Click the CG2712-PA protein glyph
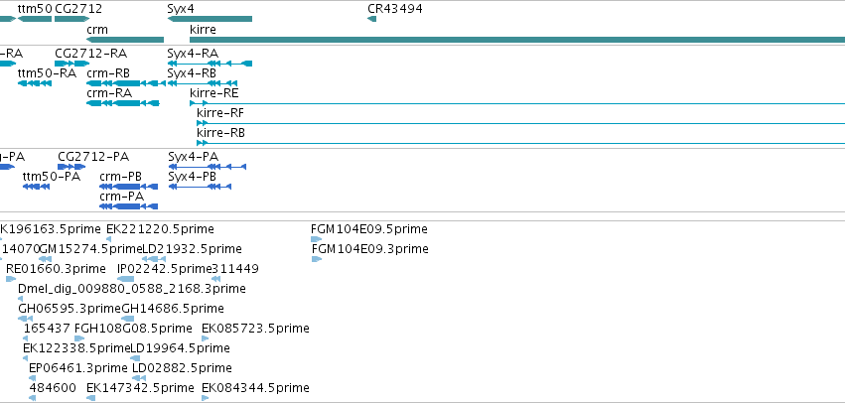Image resolution: width=845 pixels, height=403 pixels. pyautogui.click(x=71, y=167)
